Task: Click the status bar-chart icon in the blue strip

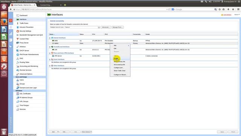Action: click(x=11, y=34)
